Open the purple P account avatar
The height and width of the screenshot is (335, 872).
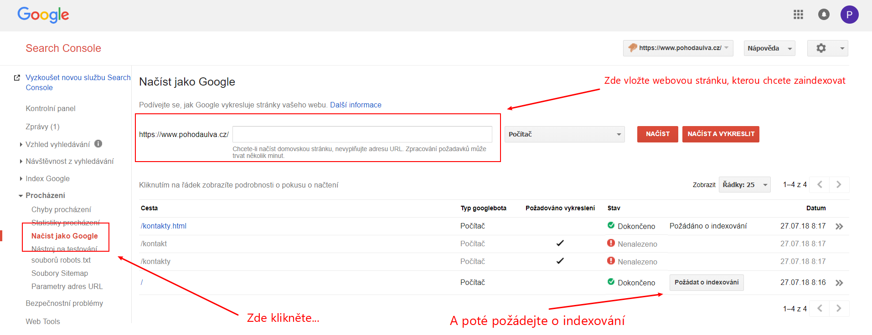tap(849, 15)
